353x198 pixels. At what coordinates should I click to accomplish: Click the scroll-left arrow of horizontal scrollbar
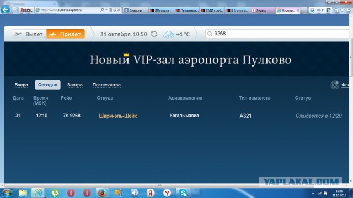[x=2, y=185]
